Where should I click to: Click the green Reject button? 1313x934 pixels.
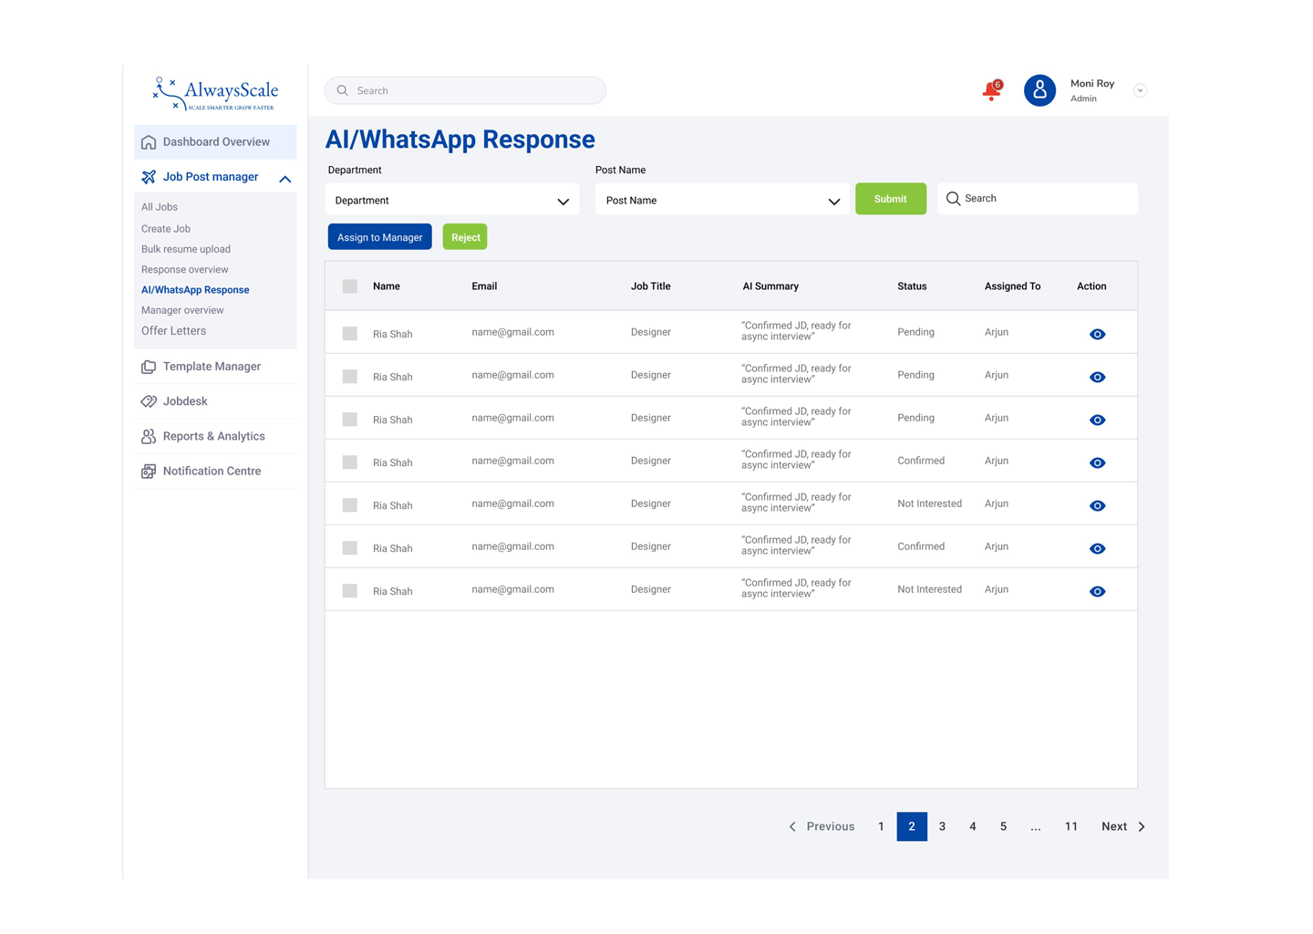coord(465,237)
